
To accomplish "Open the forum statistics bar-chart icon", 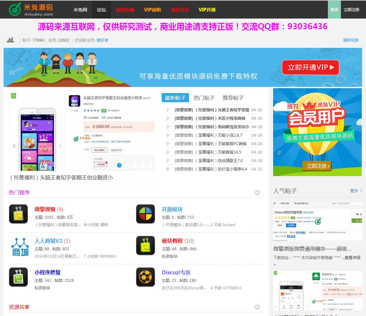I will (x=10, y=40).
